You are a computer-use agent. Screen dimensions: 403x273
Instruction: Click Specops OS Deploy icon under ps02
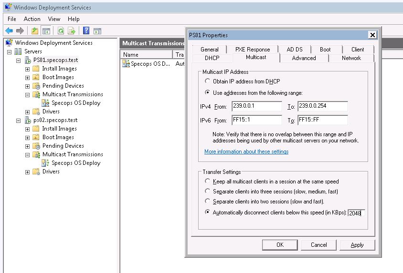click(x=45, y=163)
